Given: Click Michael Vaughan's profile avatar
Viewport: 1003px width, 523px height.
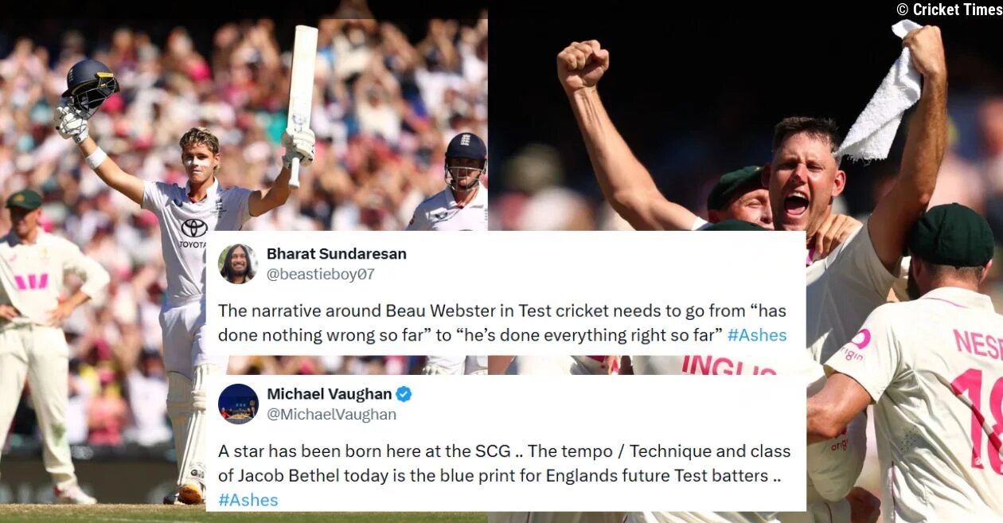Looking at the screenshot, I should point(238,404).
